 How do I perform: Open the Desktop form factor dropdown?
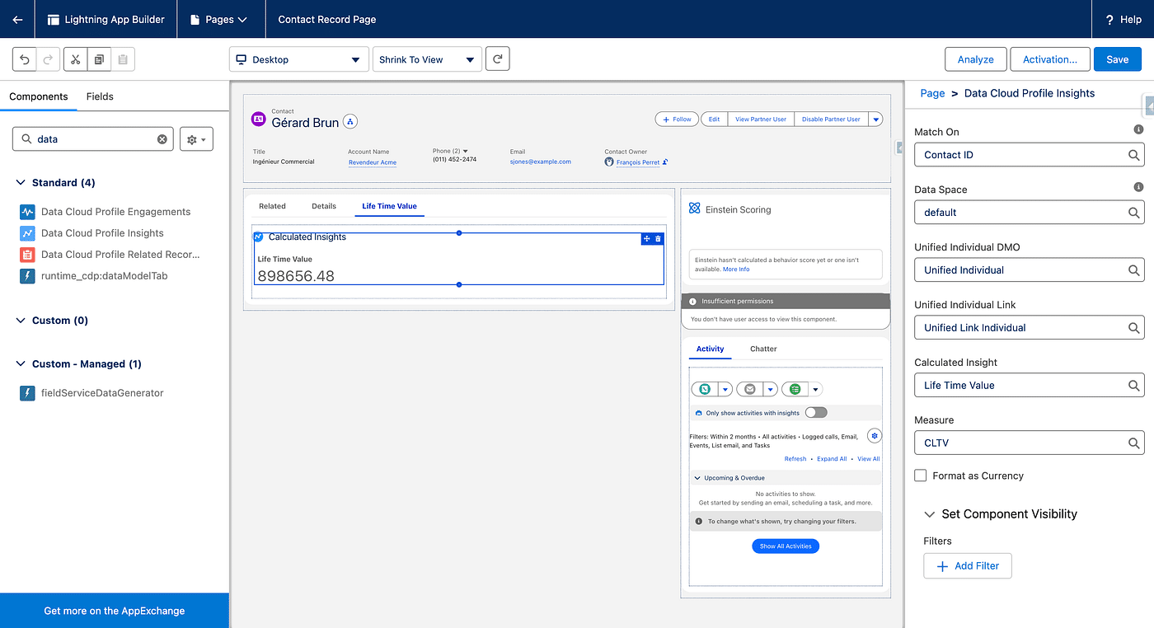point(298,59)
